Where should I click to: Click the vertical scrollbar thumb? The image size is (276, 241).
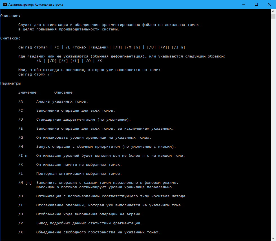coord(273,16)
